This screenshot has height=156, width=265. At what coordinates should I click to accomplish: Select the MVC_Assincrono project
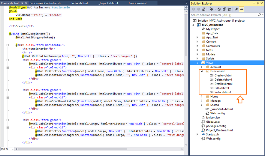click(x=212, y=25)
